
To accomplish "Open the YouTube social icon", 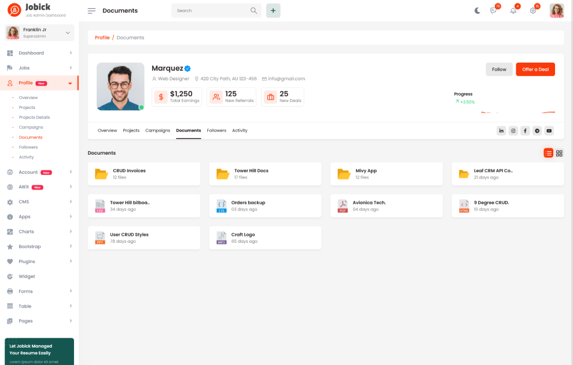I will click(x=549, y=131).
